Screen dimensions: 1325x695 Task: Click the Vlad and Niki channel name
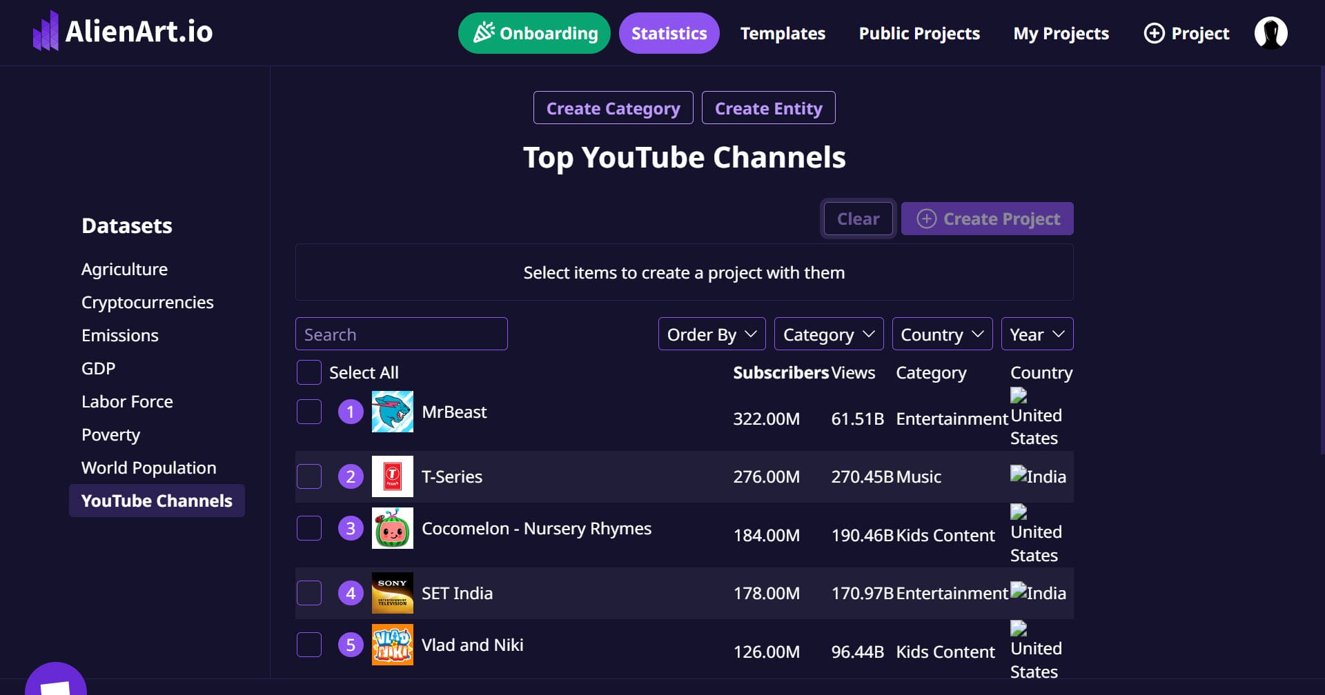(x=473, y=645)
